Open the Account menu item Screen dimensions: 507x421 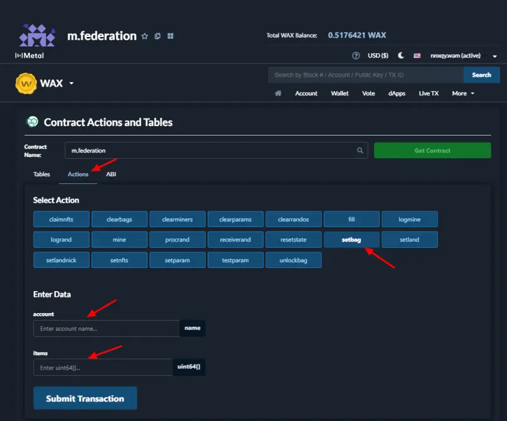(x=306, y=93)
